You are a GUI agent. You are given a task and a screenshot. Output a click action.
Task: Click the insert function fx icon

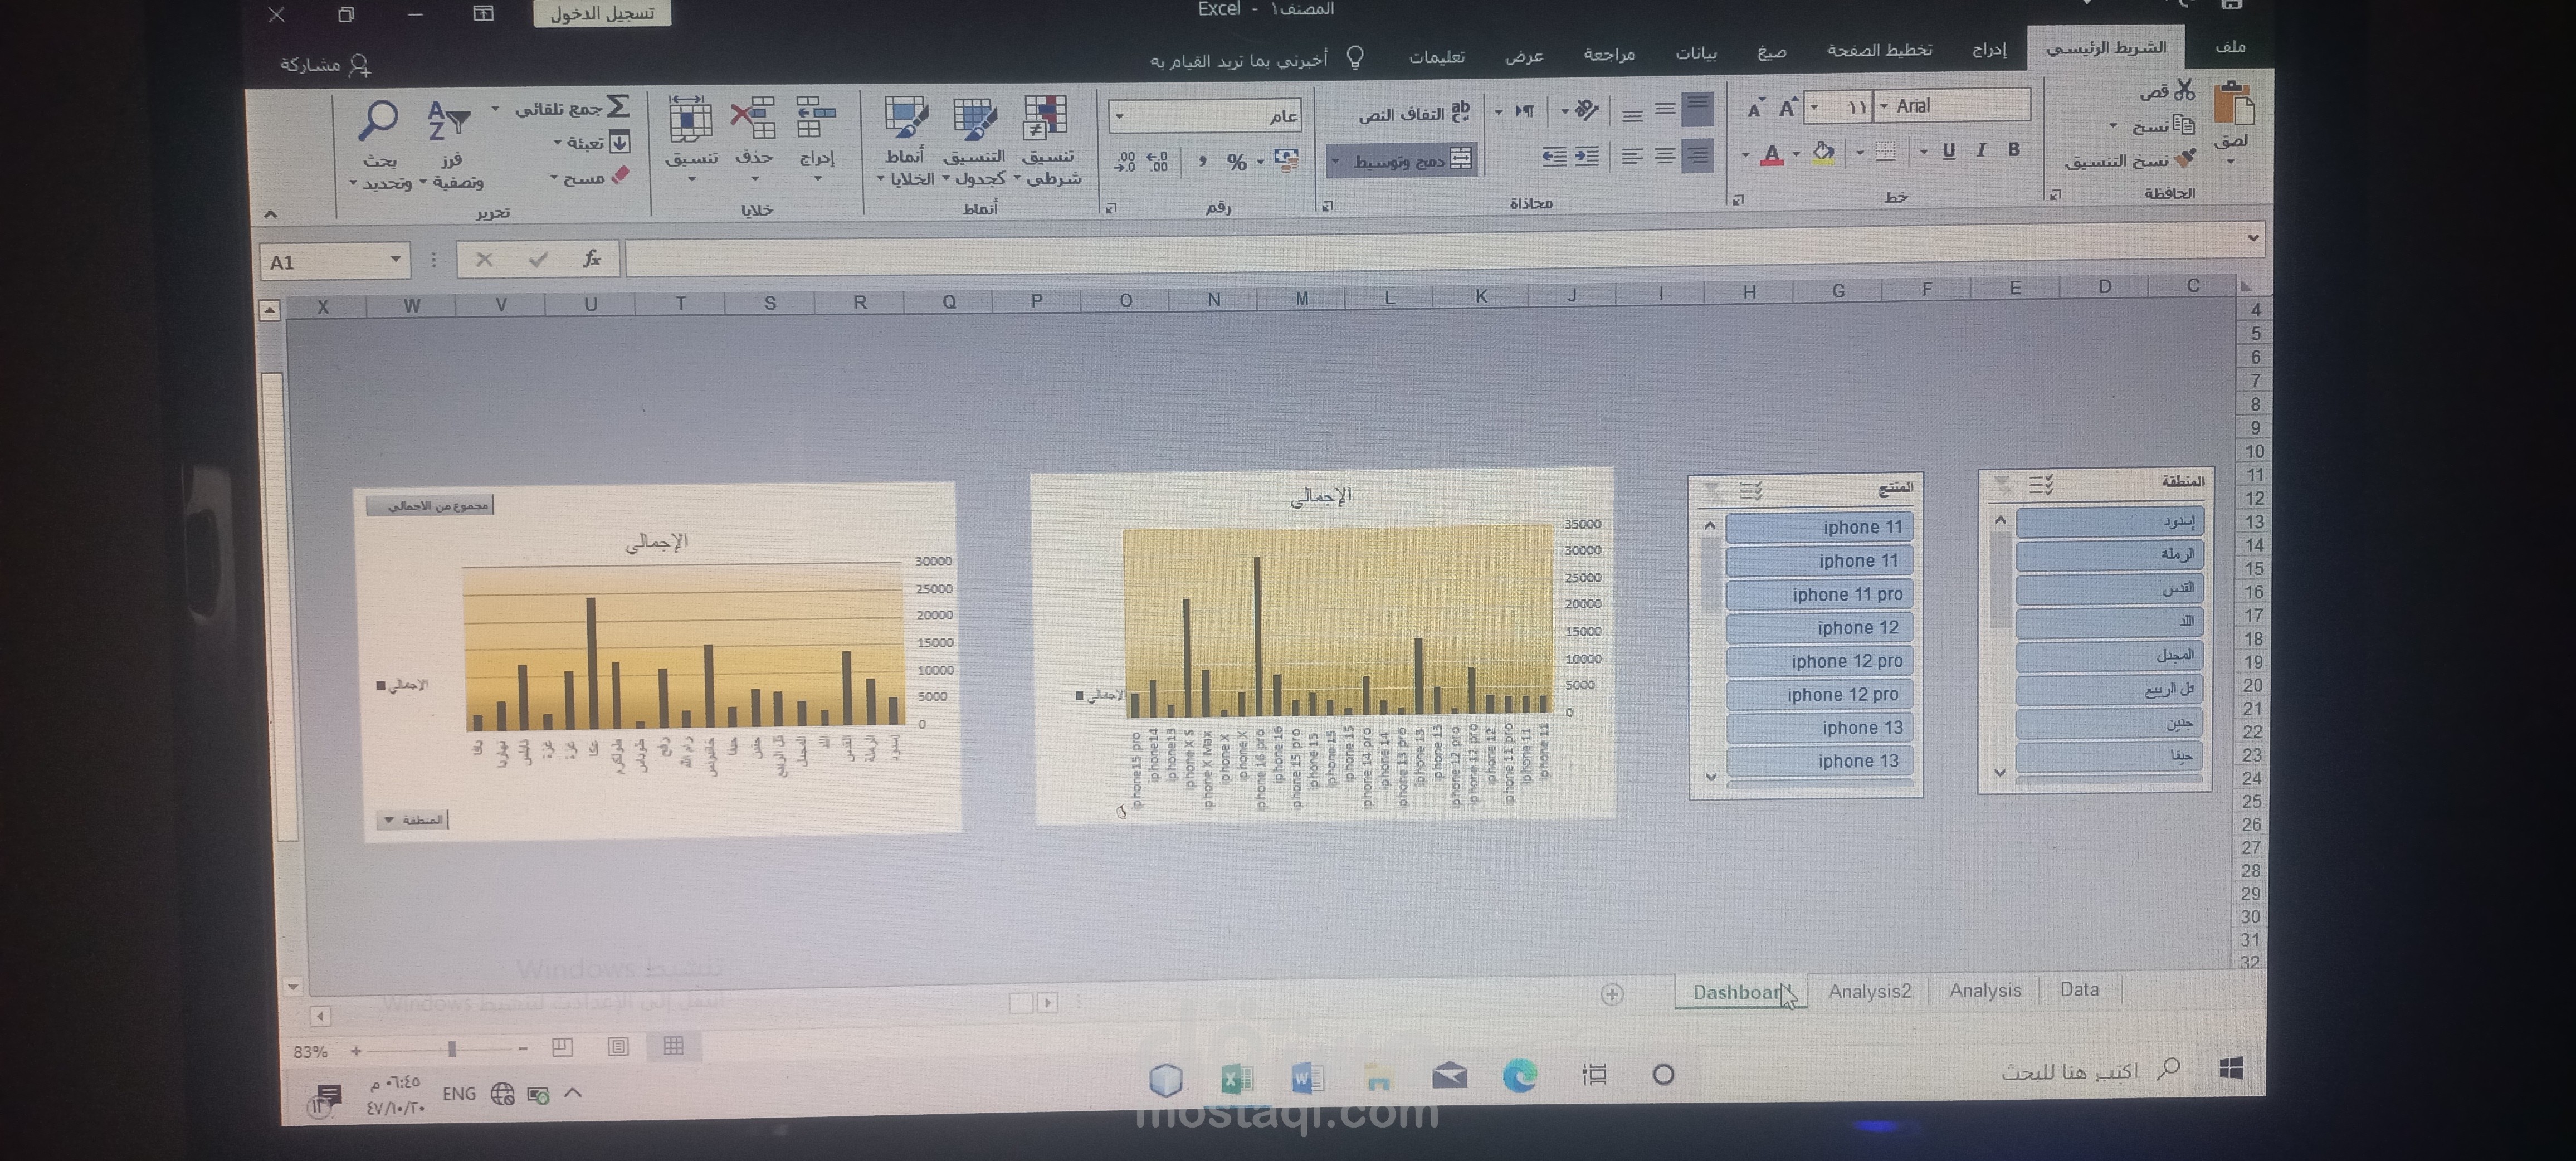tap(591, 259)
